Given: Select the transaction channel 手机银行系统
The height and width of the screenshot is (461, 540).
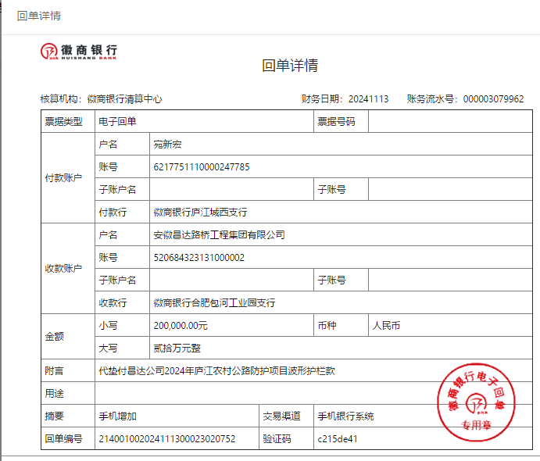Looking at the screenshot, I should (x=345, y=416).
